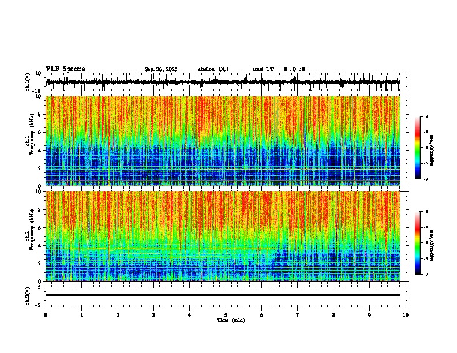Viewport: 457px width, 353px height.
Task: Click the "3" tick on the Time axis
Action: pos(153,315)
